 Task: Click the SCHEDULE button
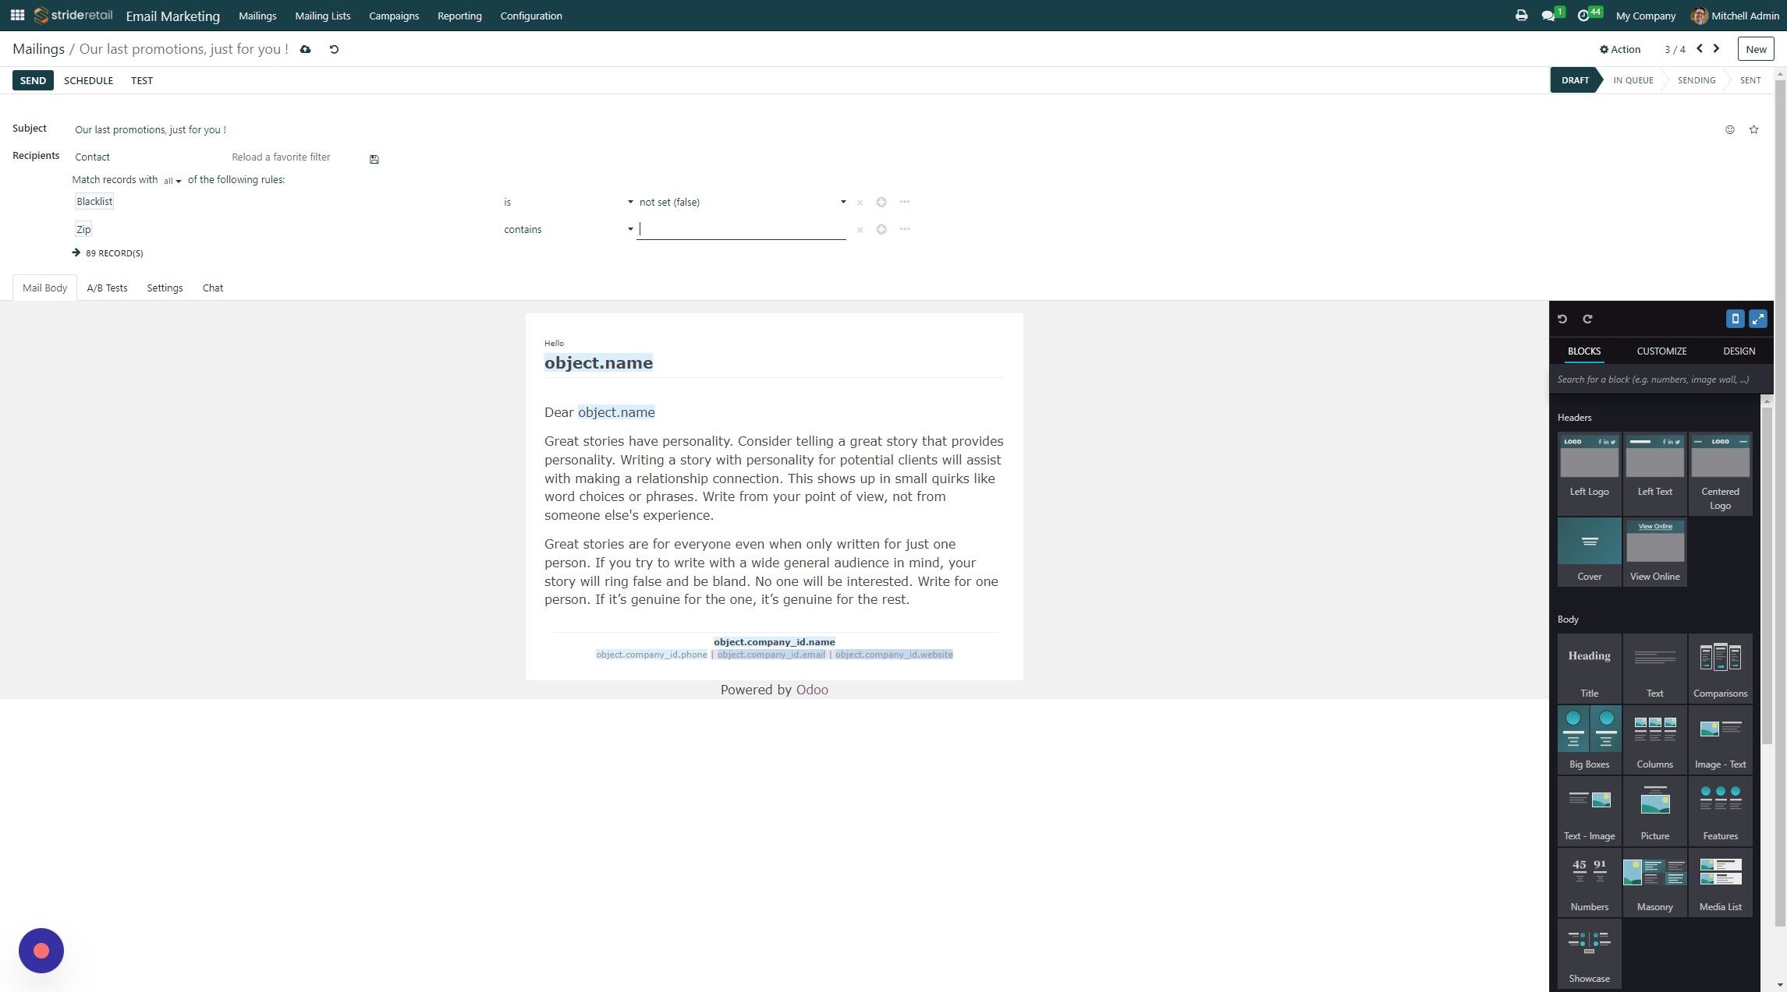click(x=88, y=80)
